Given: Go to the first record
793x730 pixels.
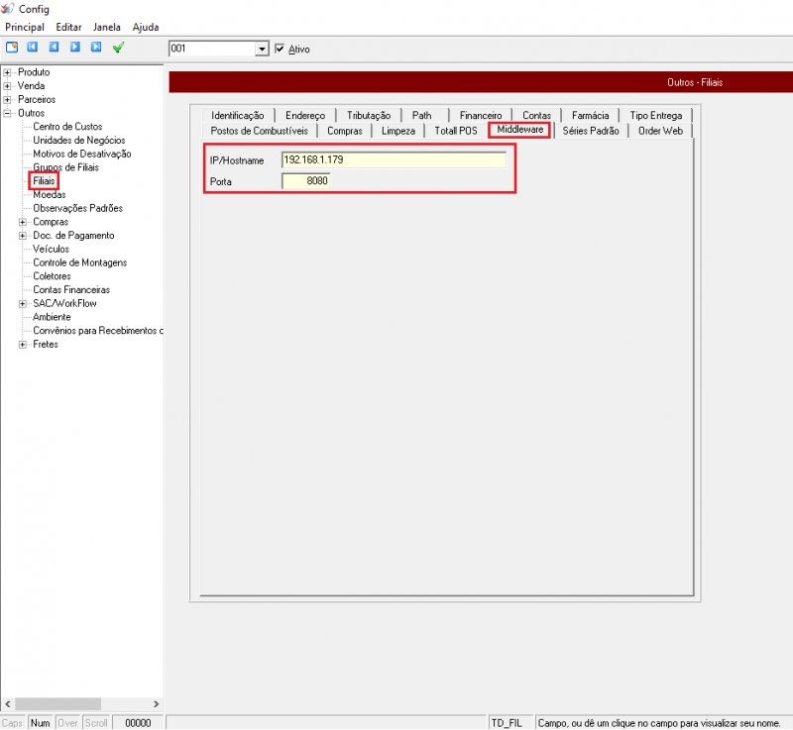Looking at the screenshot, I should click(33, 47).
